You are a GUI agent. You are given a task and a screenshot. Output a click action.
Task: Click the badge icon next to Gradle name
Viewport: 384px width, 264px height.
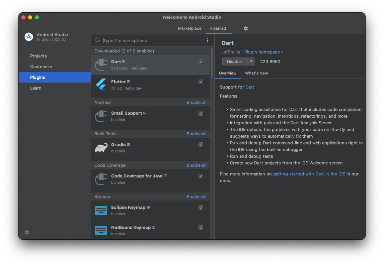click(129, 144)
